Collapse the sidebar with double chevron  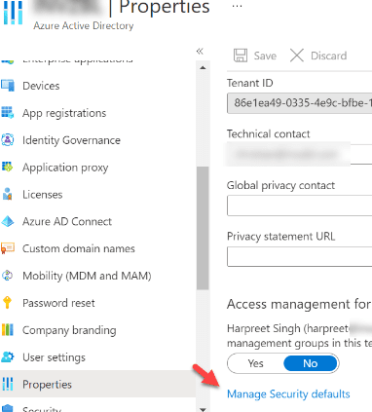click(200, 52)
